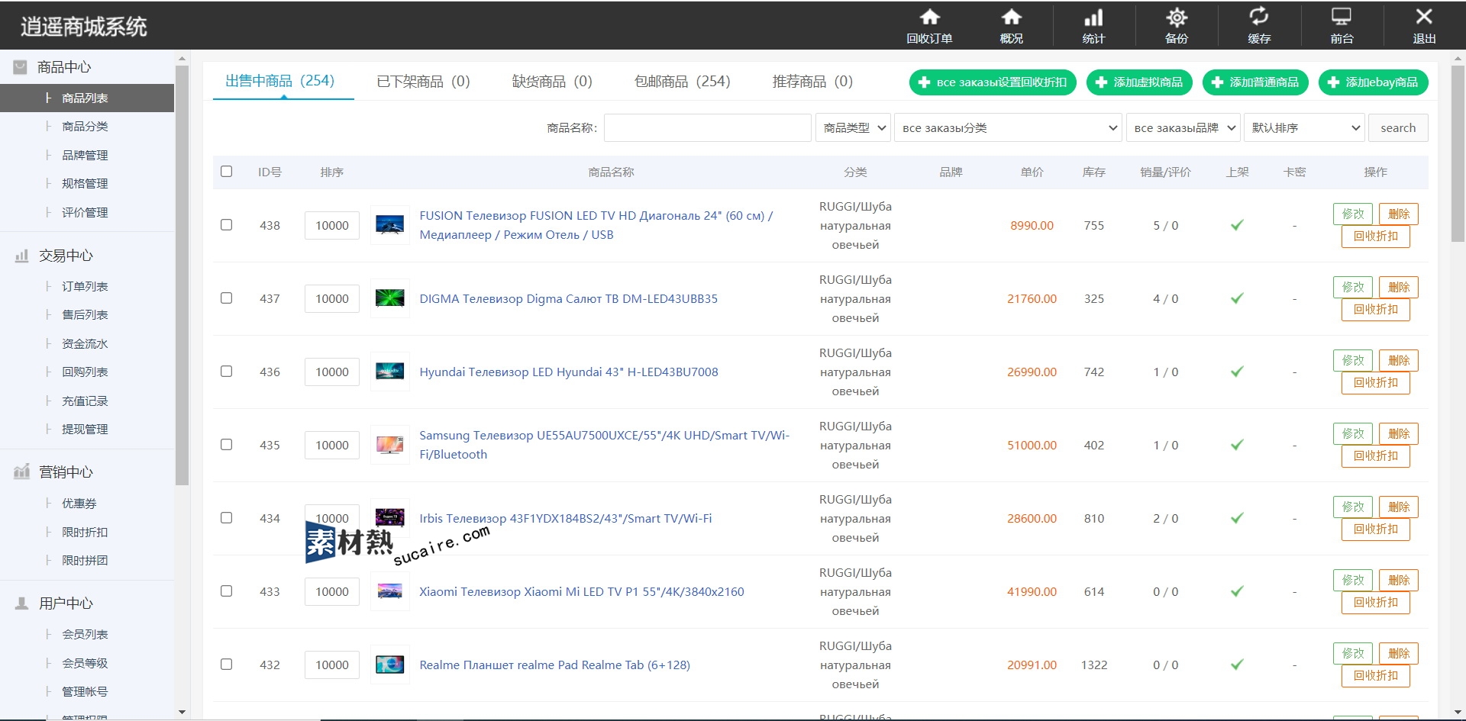Image resolution: width=1466 pixels, height=721 pixels.
Task: Open the Realme Pad product thumbnail
Action: click(390, 665)
